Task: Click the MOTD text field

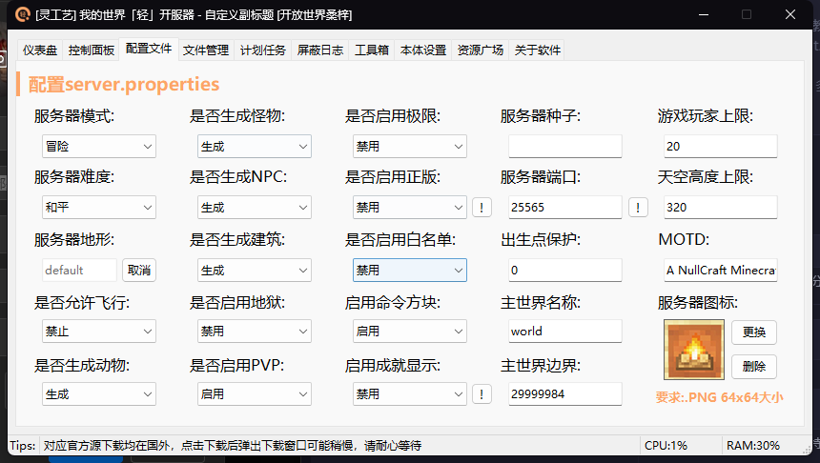Action: click(720, 271)
